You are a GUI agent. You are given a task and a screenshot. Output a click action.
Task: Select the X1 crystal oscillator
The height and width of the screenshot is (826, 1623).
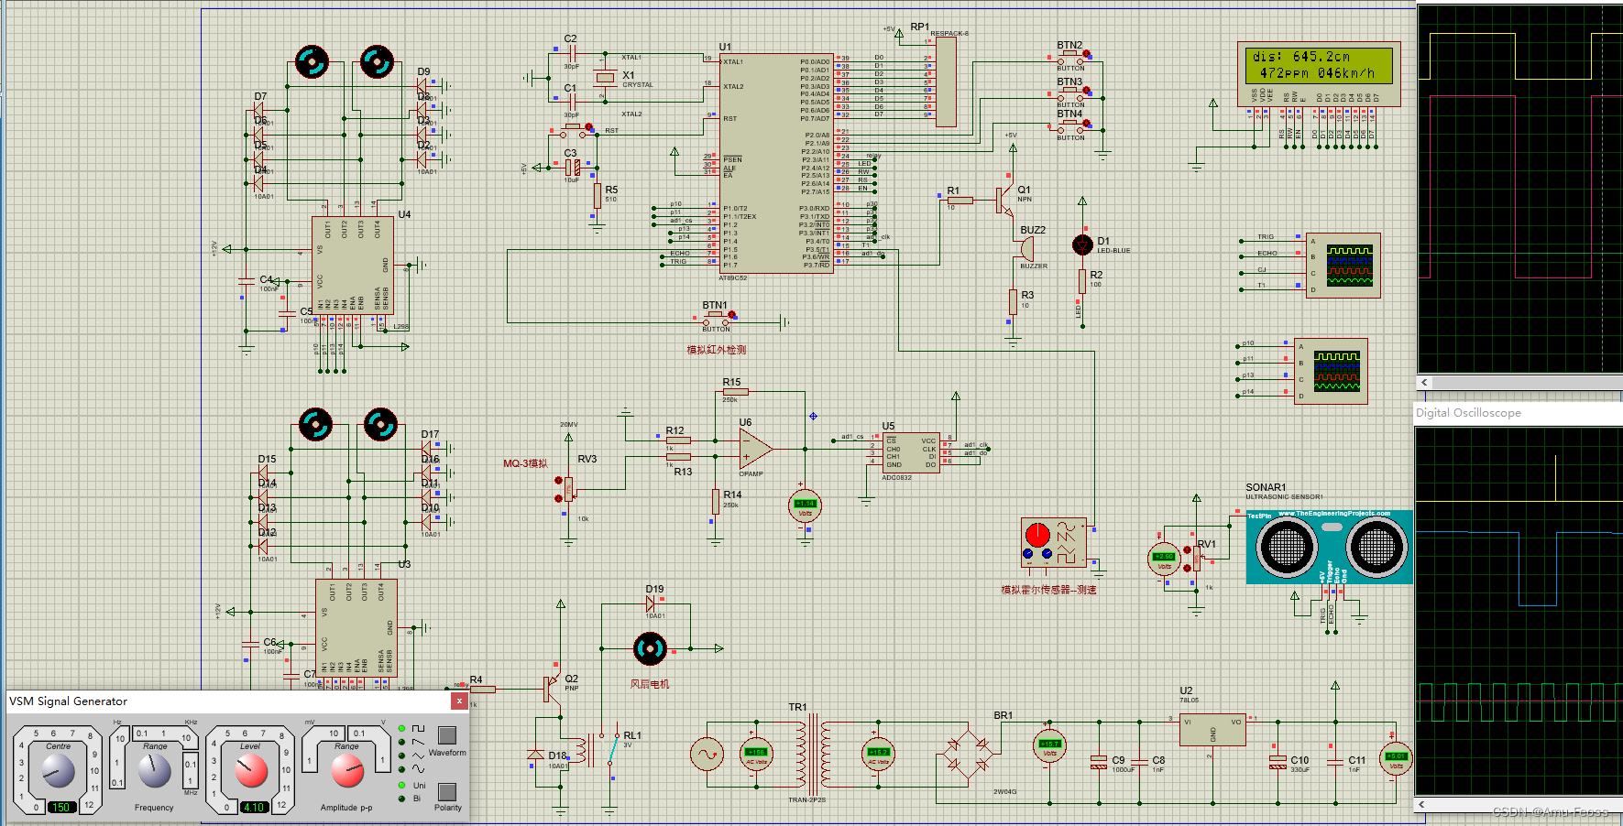click(x=605, y=77)
